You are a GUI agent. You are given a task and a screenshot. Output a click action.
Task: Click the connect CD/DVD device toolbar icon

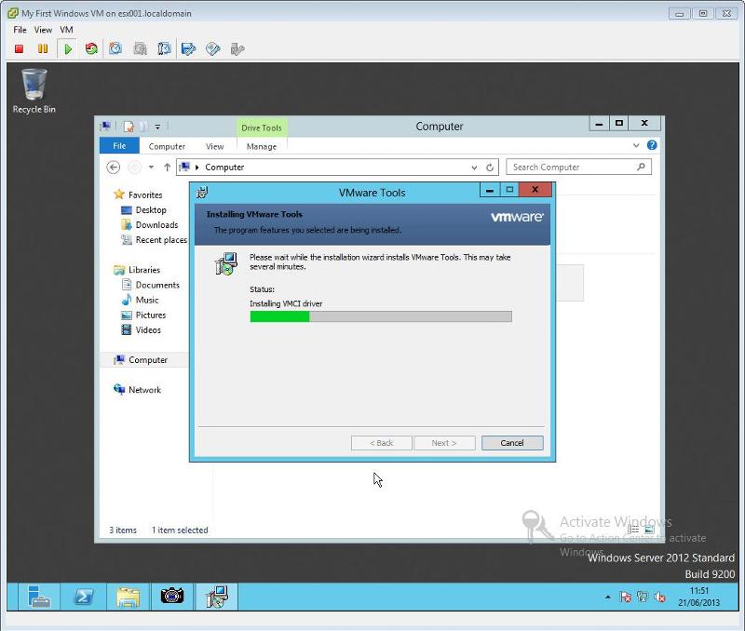coord(213,48)
